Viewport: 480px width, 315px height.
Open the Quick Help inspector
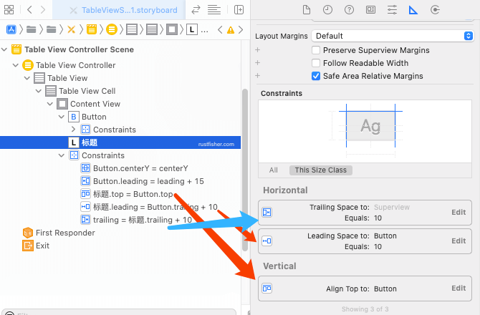pos(349,10)
